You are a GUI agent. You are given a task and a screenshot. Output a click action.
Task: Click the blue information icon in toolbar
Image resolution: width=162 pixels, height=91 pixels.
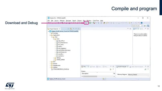tap(141, 23)
